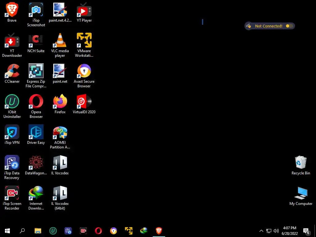Select the IL Vocodex (64bit) shortcut
Image resolution: width=316 pixels, height=237 pixels.
coord(60,198)
